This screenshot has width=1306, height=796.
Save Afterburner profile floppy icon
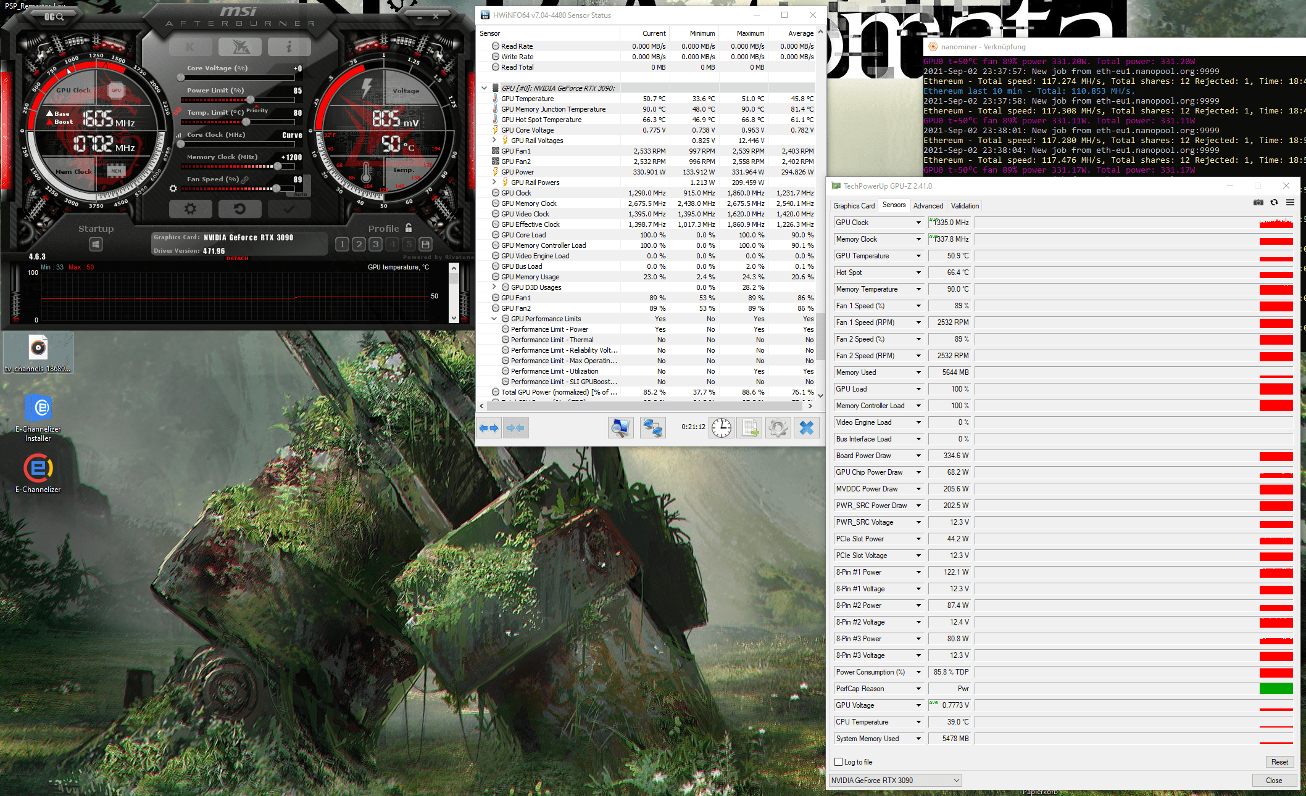(x=425, y=244)
